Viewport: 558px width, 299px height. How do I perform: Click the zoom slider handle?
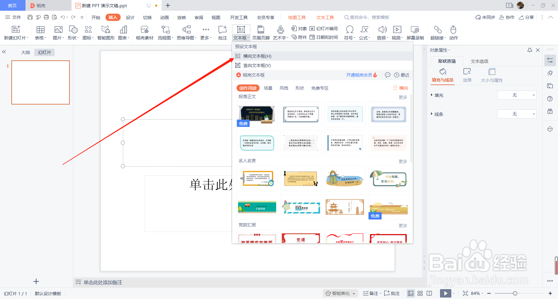click(x=515, y=293)
